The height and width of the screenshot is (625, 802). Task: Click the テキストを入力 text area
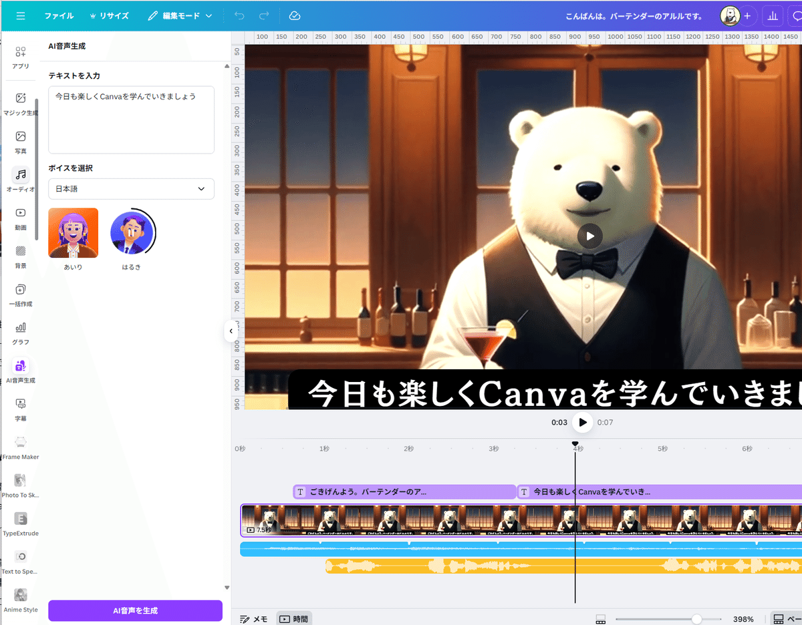(131, 120)
